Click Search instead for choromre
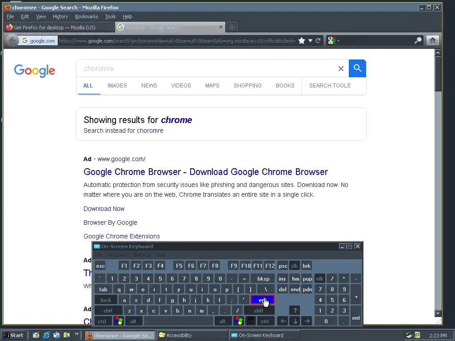Viewport: 455px width, 341px height. pyautogui.click(x=124, y=131)
